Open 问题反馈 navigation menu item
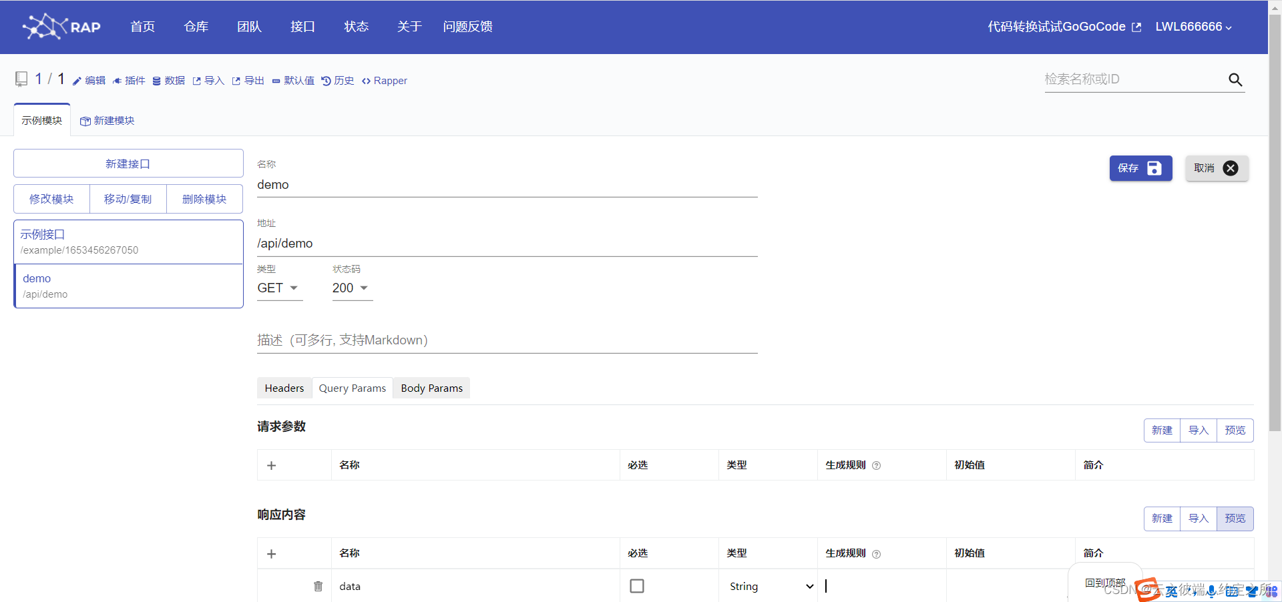The image size is (1282, 602). 468,27
